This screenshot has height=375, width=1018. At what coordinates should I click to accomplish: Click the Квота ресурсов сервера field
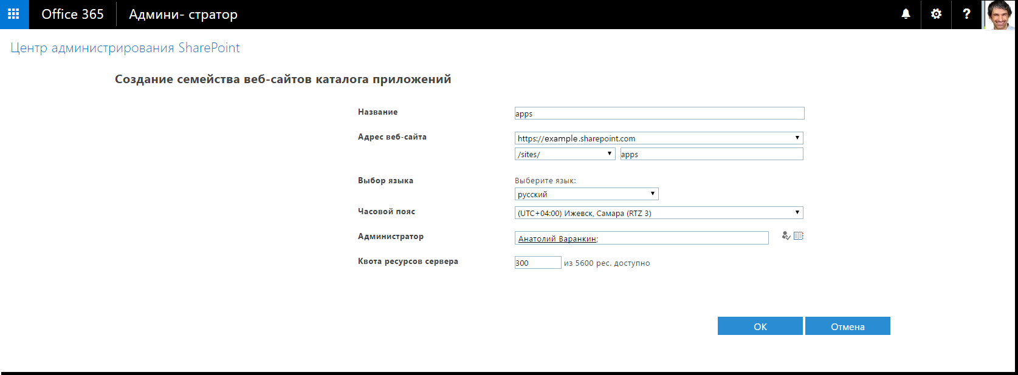coord(537,263)
